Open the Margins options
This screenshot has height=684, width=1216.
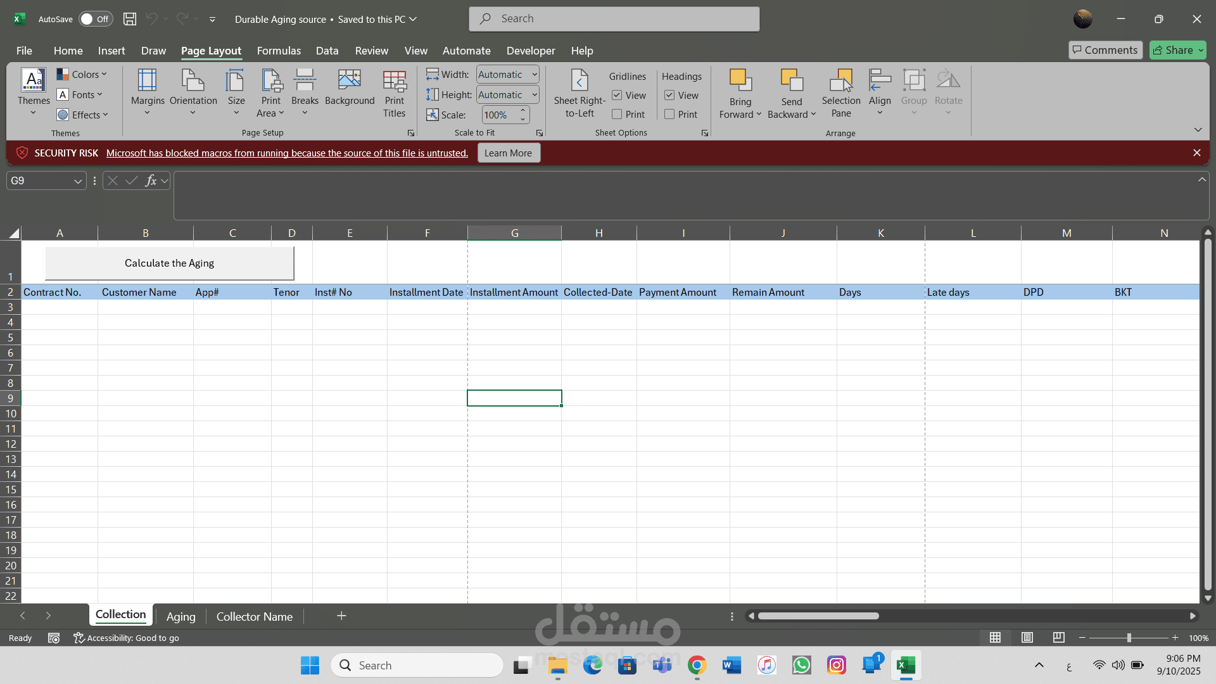[x=148, y=92]
